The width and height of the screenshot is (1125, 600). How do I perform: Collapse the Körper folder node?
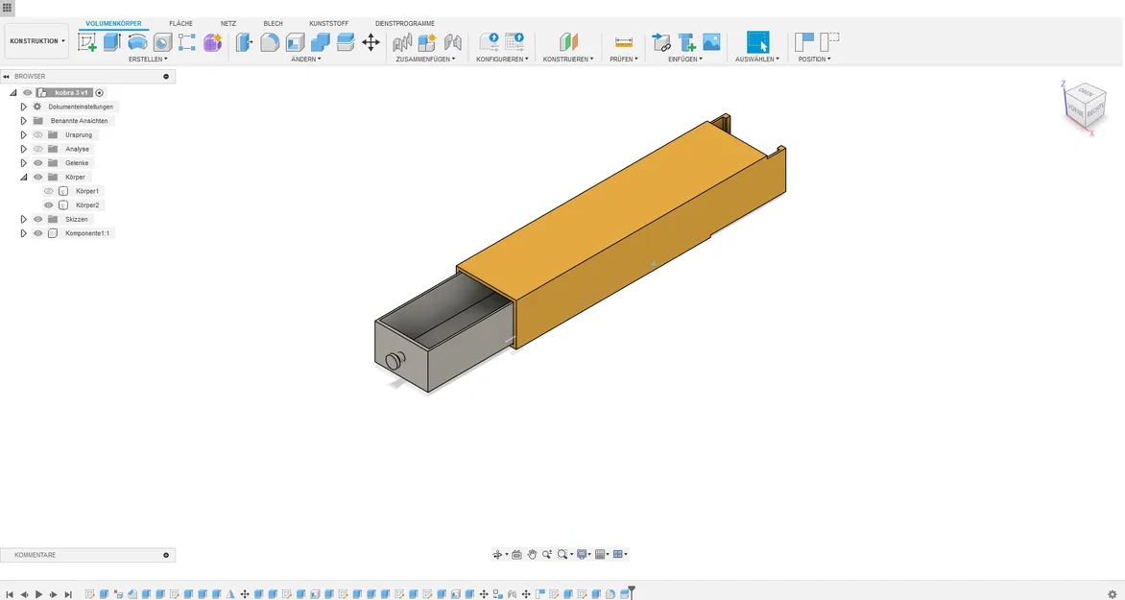[24, 178]
